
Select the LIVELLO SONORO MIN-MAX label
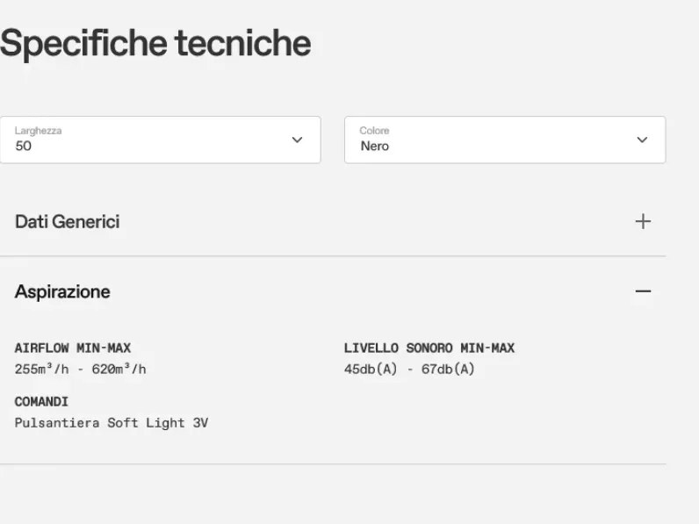pyautogui.click(x=429, y=348)
